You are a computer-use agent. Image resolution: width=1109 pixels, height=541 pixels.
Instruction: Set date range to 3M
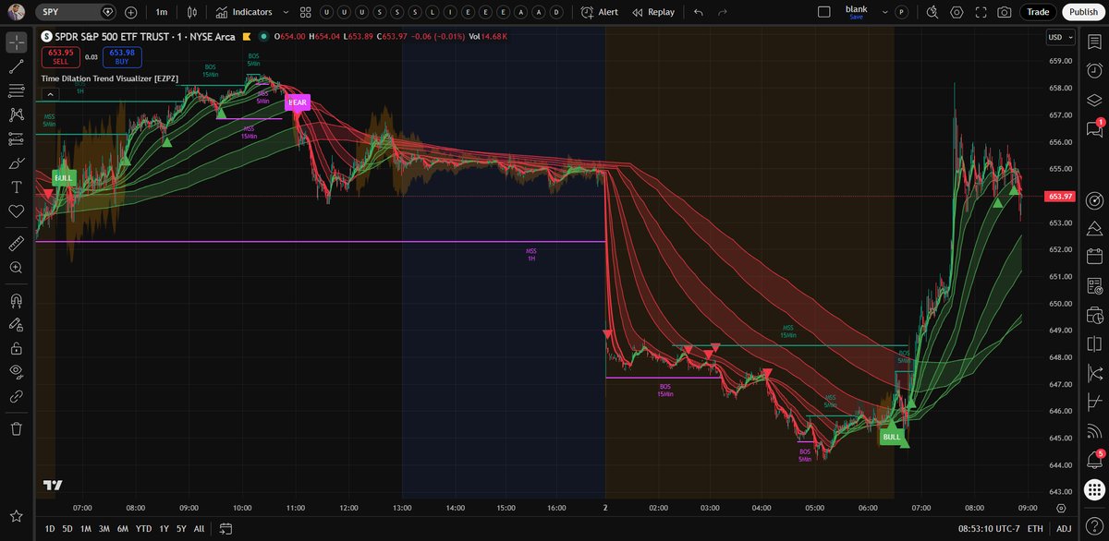[104, 529]
